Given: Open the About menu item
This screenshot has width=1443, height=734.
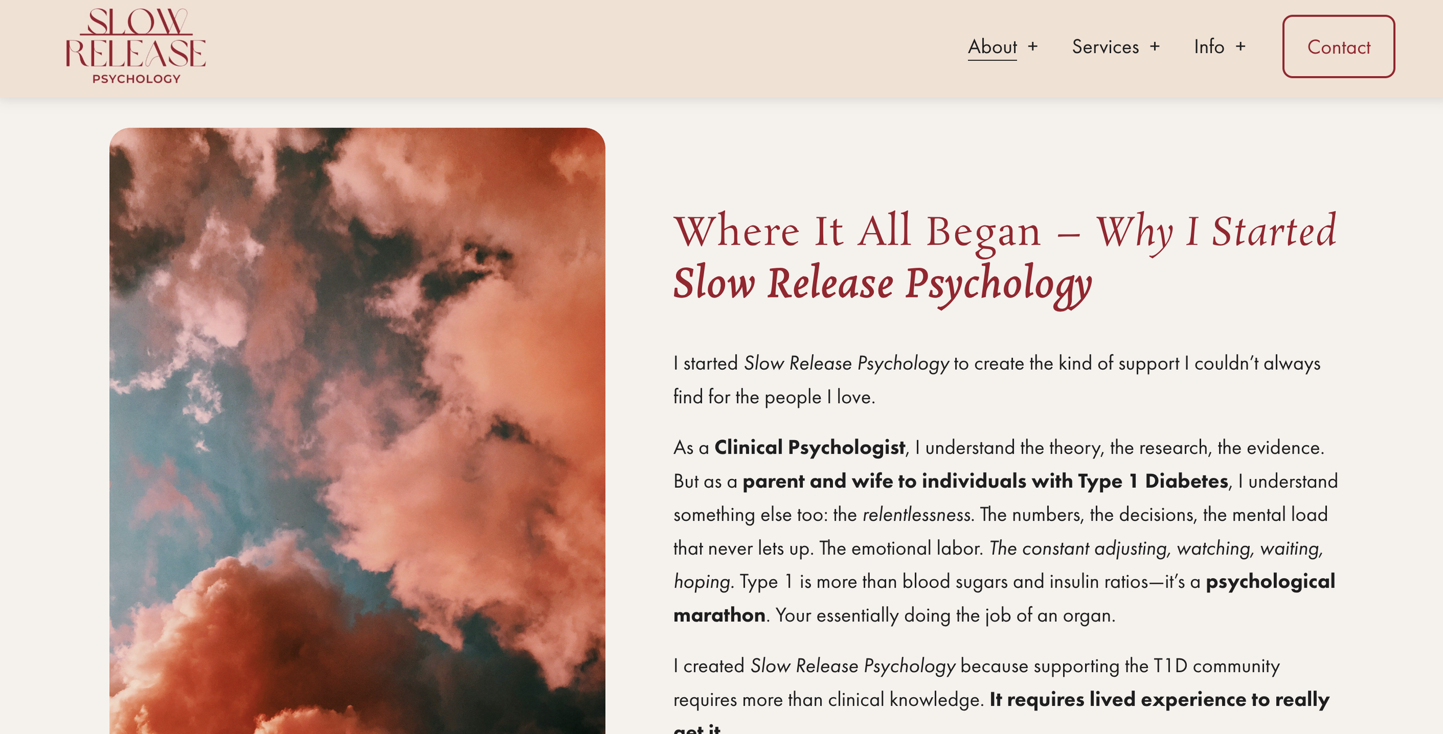Looking at the screenshot, I should pyautogui.click(x=992, y=47).
